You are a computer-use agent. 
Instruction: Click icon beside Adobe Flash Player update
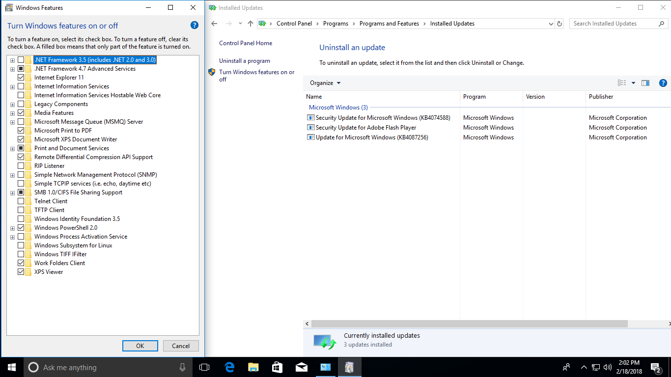[310, 128]
